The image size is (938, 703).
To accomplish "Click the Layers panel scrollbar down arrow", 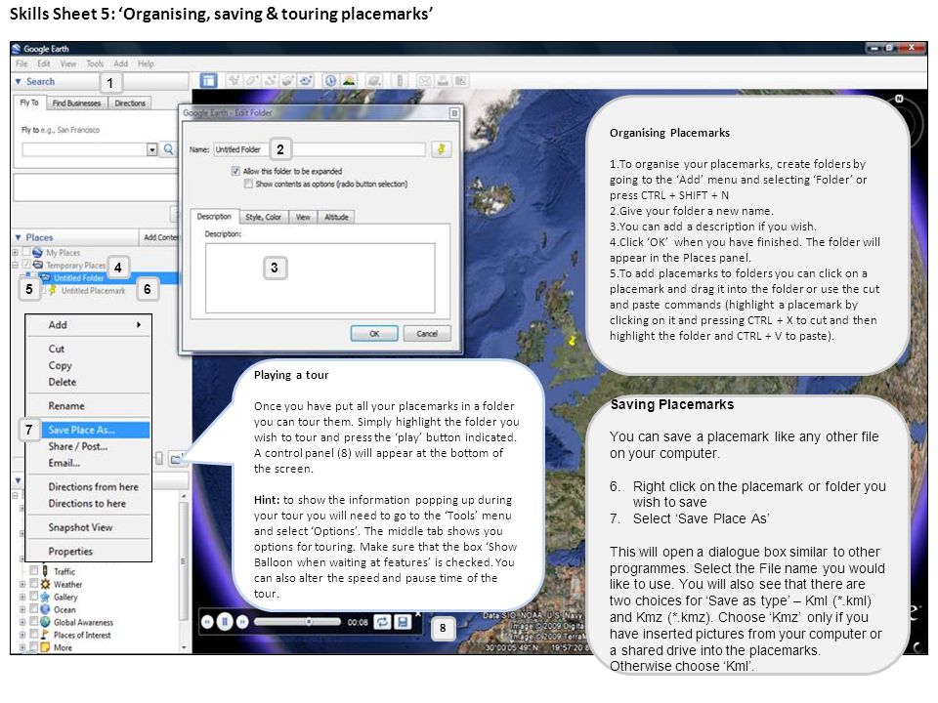I will [184, 646].
